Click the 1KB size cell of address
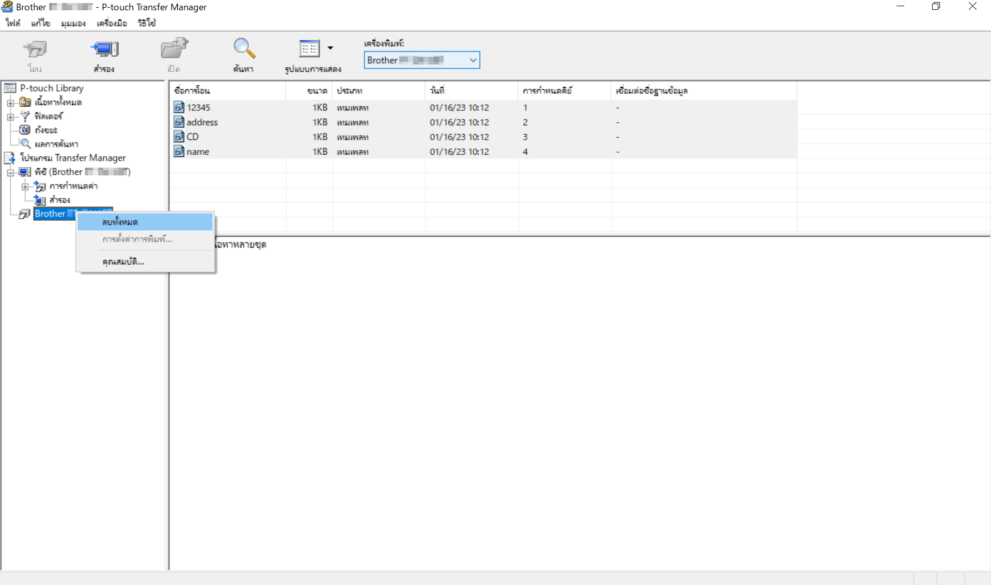Image resolution: width=991 pixels, height=585 pixels. click(320, 122)
